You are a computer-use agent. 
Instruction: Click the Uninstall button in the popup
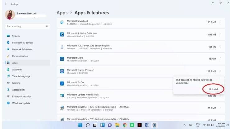point(214,89)
